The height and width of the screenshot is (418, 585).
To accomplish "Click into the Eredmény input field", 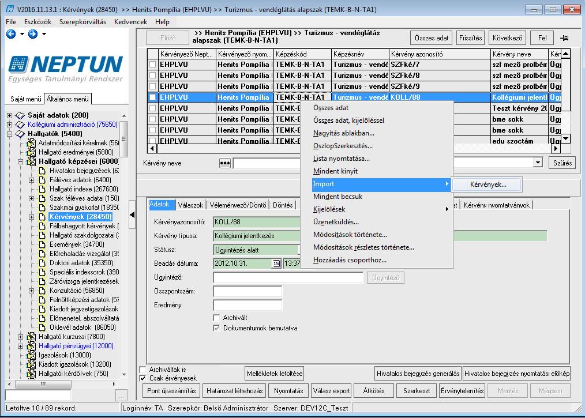I will pos(247,305).
